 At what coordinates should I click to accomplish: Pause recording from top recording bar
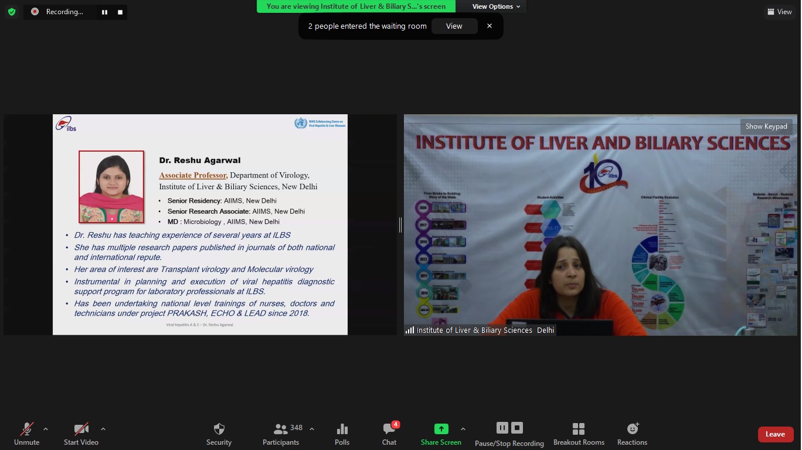104,12
